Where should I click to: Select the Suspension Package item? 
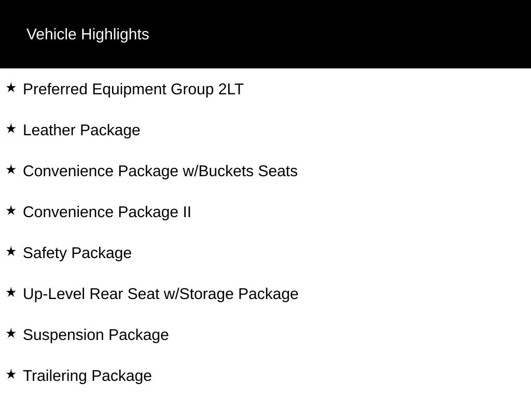pos(96,335)
